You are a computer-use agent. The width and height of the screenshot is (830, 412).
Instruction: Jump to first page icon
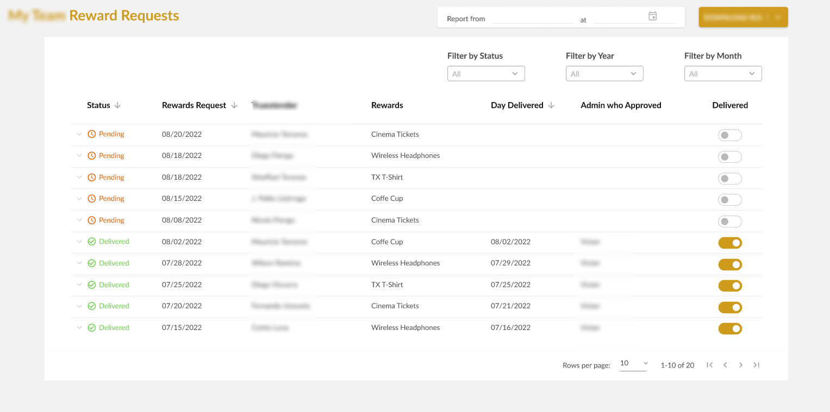pos(709,365)
